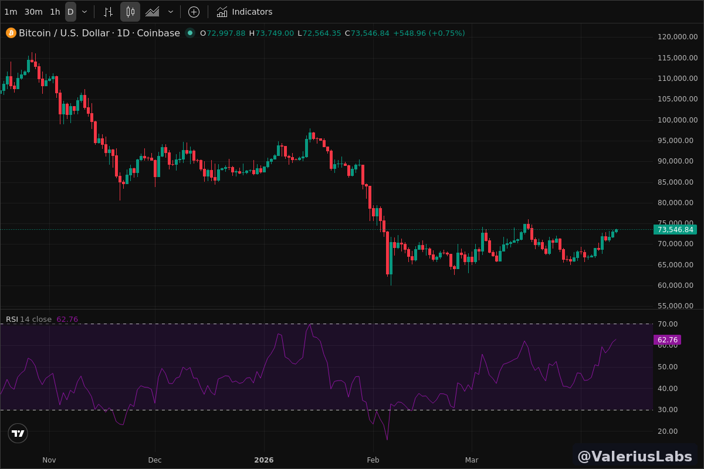The height and width of the screenshot is (469, 704).
Task: Select the candlestick chart style icon
Action: [x=130, y=12]
